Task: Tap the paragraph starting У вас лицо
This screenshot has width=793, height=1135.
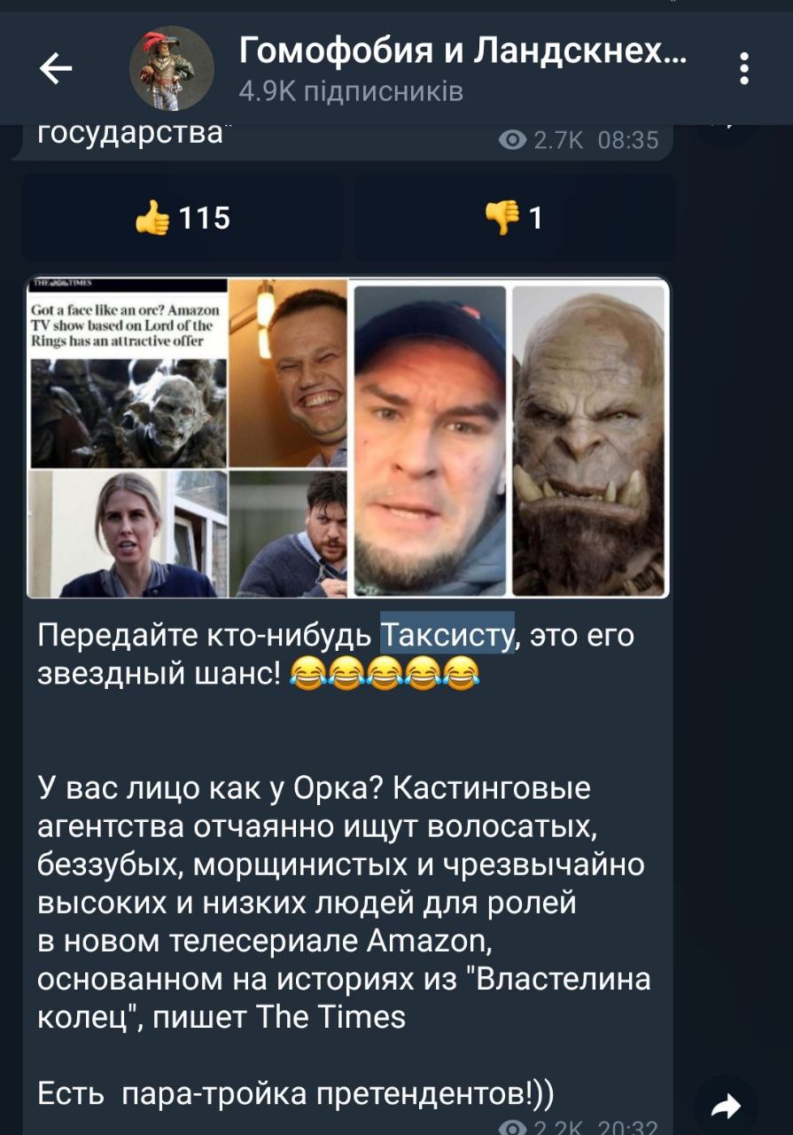Action: 346,901
